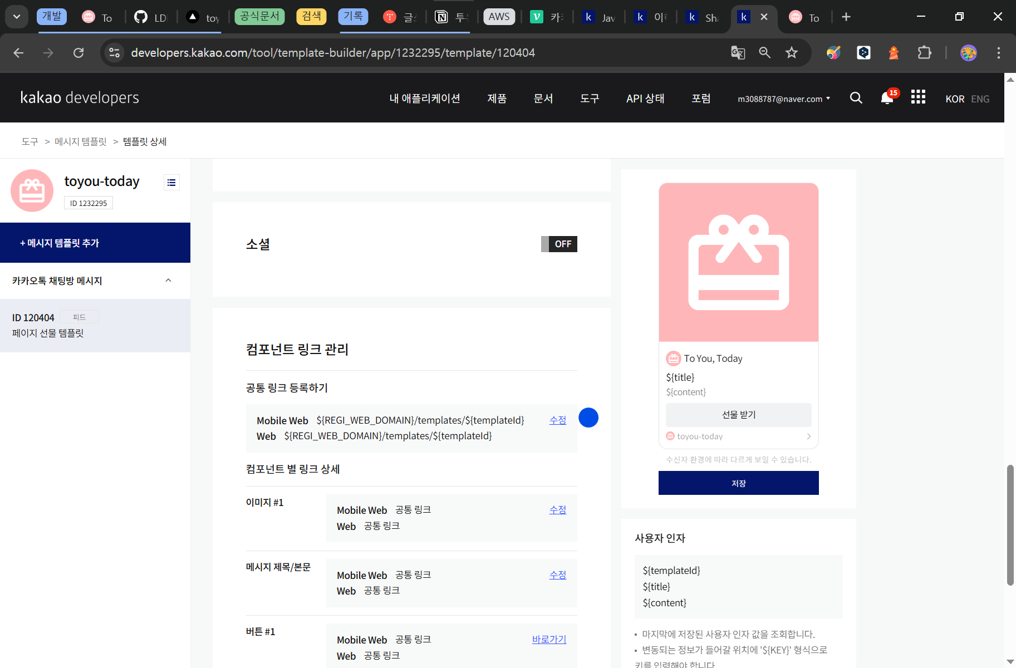Screen dimensions: 1016x668
Task: Close the active Kakao tab
Action: tap(764, 17)
